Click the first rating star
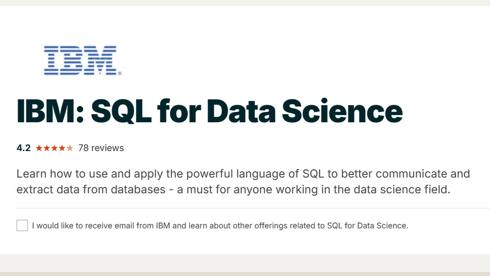Image resolution: width=490 pixels, height=276 pixels. pyautogui.click(x=39, y=148)
